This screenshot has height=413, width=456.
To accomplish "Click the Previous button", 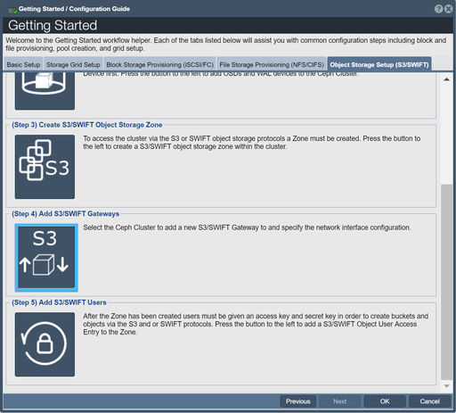I will point(298,401).
